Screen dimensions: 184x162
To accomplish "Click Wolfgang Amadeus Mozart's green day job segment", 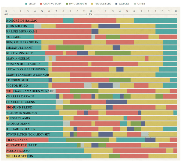I will coord(84,91).
